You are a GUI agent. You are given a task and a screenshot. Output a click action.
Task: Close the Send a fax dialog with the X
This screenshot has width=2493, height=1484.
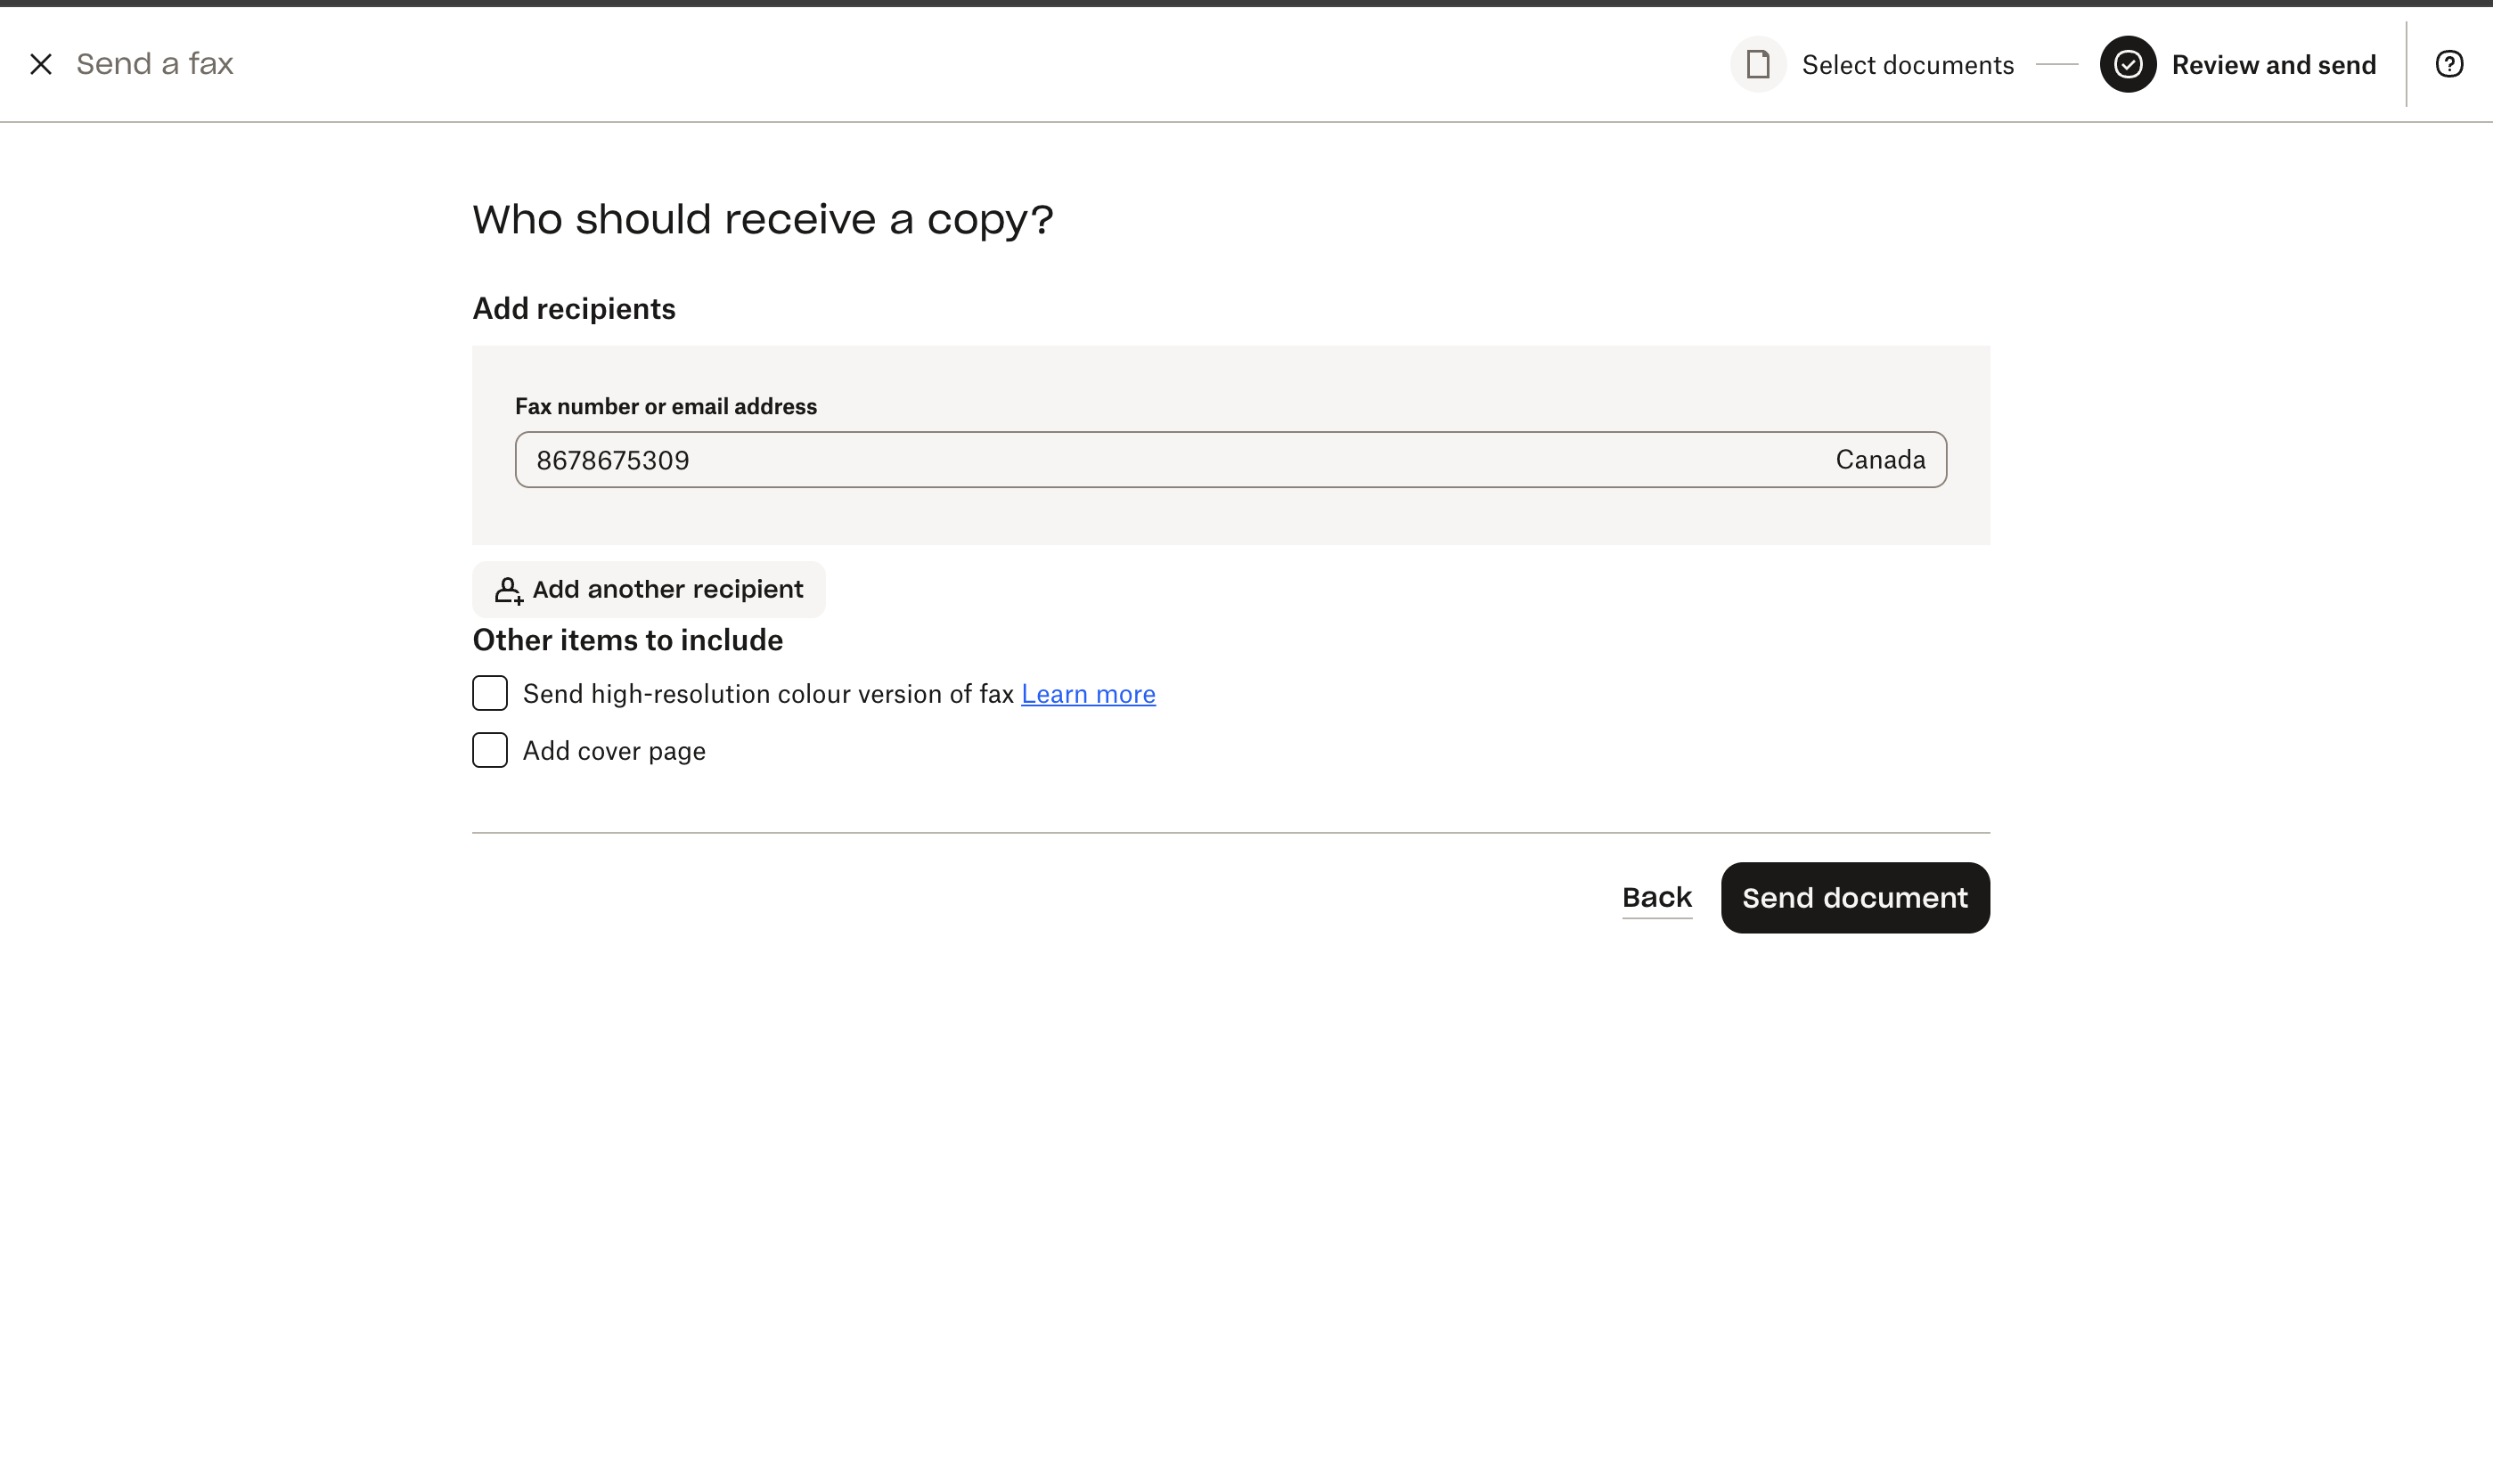pyautogui.click(x=42, y=63)
